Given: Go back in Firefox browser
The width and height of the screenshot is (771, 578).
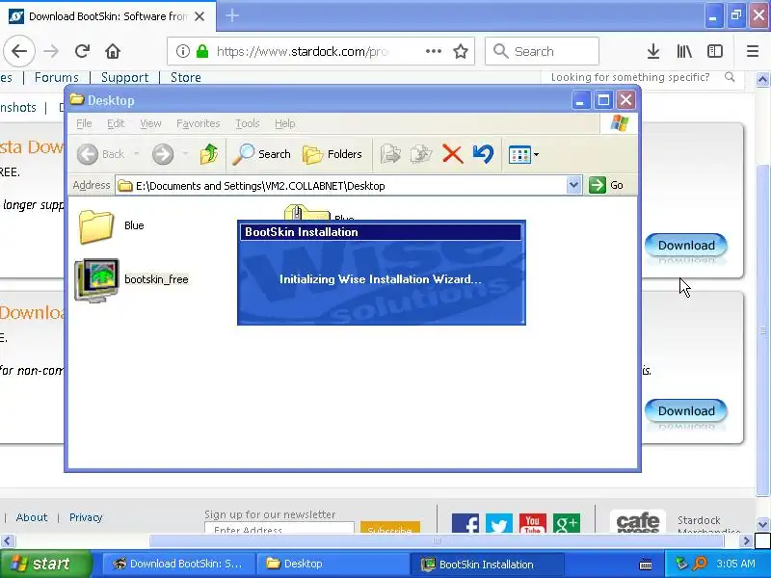Looking at the screenshot, I should pyautogui.click(x=19, y=51).
